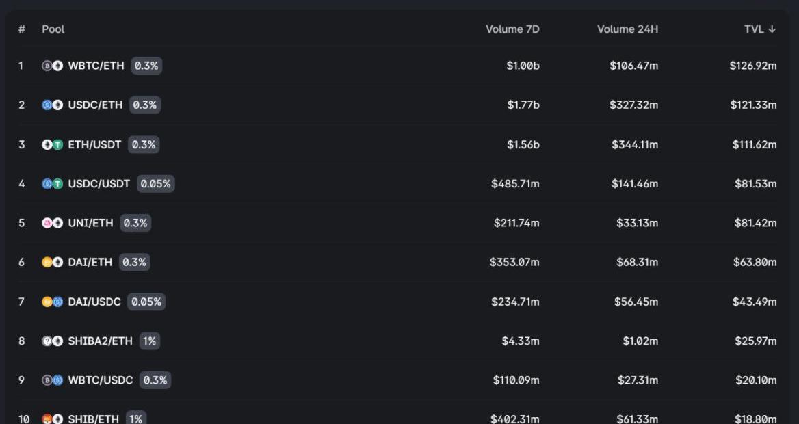Image resolution: width=799 pixels, height=424 pixels.
Task: Open the WBTC/ETH pool link
Action: click(96, 66)
